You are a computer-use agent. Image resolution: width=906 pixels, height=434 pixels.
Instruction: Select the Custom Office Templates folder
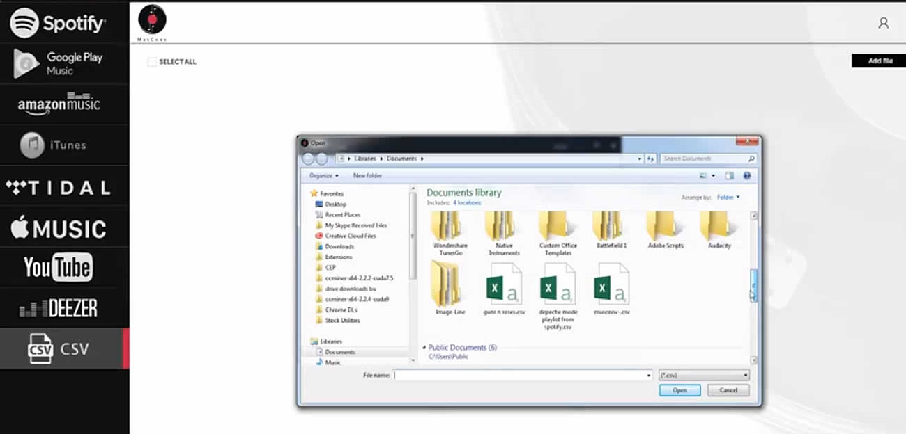[558, 235]
